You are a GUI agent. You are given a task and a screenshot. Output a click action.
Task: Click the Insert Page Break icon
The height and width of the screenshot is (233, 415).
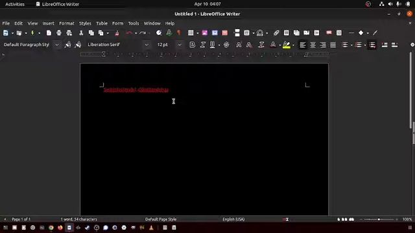point(237,33)
